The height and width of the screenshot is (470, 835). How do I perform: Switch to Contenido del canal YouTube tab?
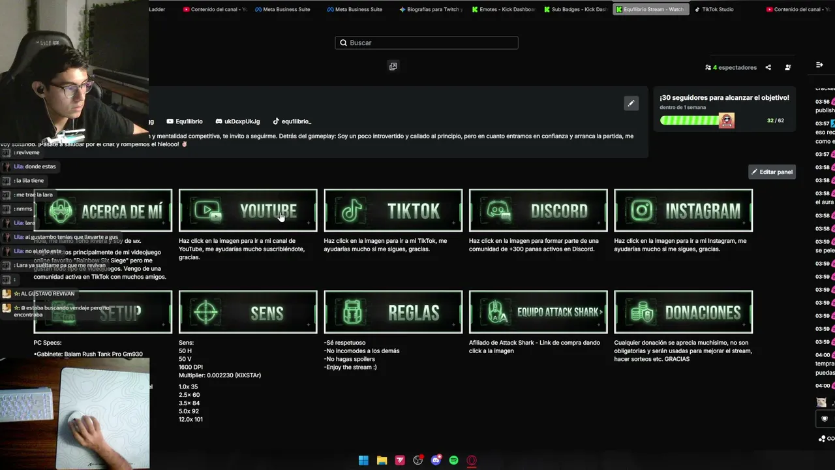click(x=215, y=9)
